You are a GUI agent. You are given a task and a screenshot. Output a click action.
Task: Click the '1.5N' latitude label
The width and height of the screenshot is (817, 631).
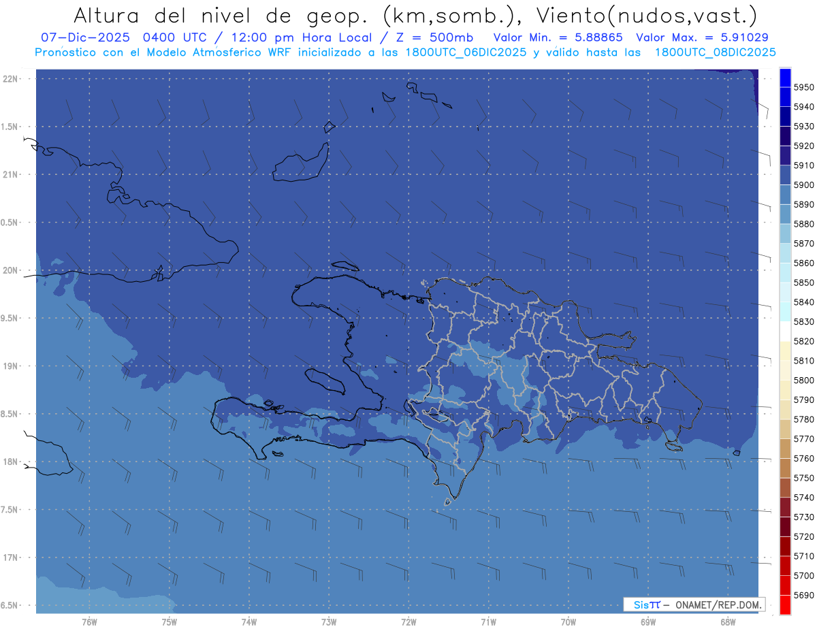click(x=10, y=127)
